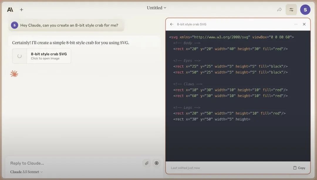317x180 pixels.
Task: Toggle the artifacts panel controls button
Action: [291, 10]
